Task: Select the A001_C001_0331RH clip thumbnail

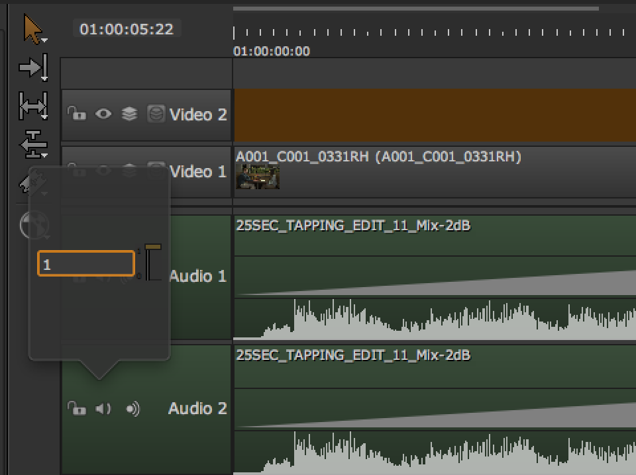Action: 258,177
